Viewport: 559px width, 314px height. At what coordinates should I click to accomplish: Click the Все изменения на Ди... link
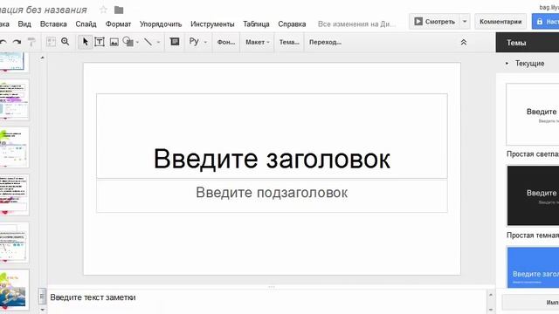[356, 24]
